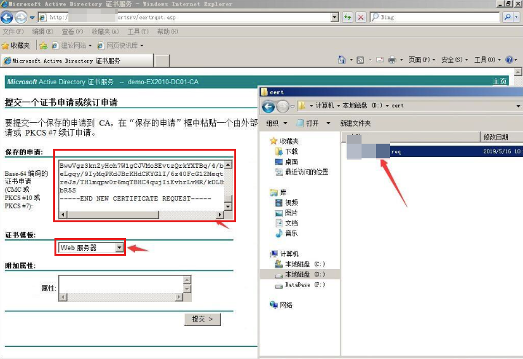Open DataBase (F:) drive in navigation pane

click(x=305, y=285)
